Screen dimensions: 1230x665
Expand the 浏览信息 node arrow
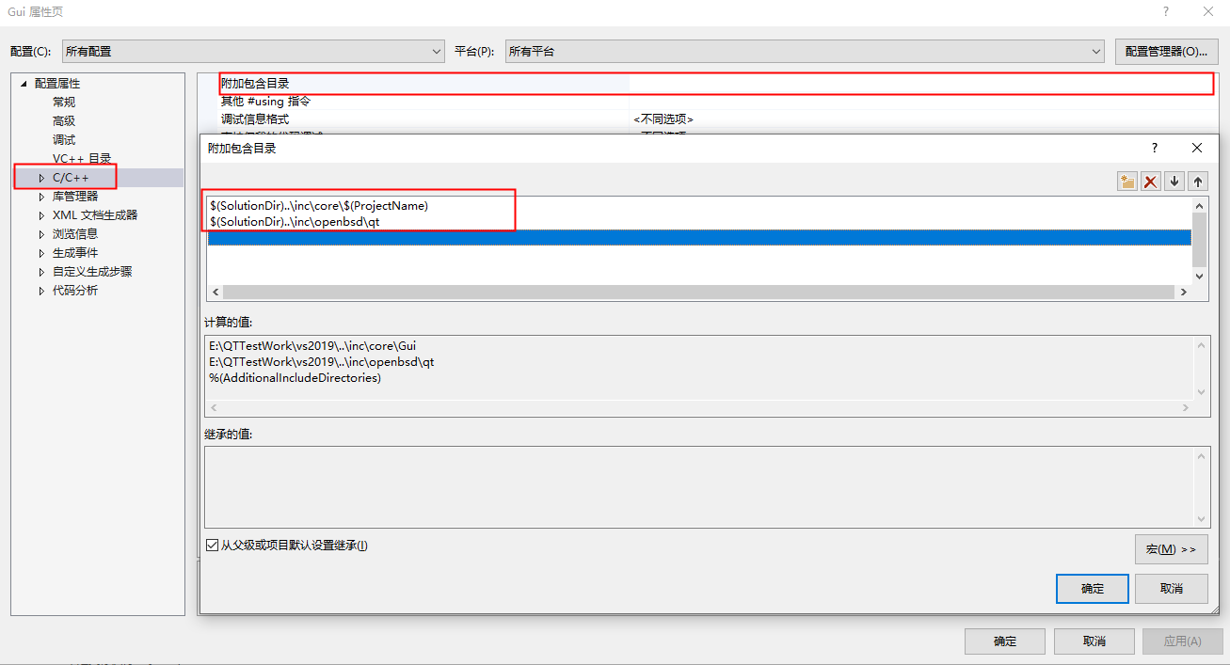click(x=41, y=234)
